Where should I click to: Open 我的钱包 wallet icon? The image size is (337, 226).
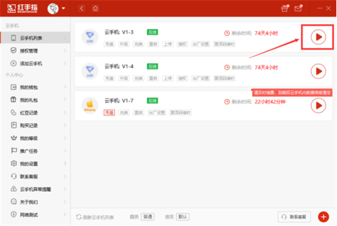click(x=13, y=87)
